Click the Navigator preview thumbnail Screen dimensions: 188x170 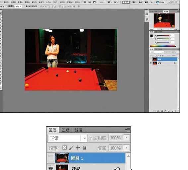pyautogui.click(x=164, y=20)
